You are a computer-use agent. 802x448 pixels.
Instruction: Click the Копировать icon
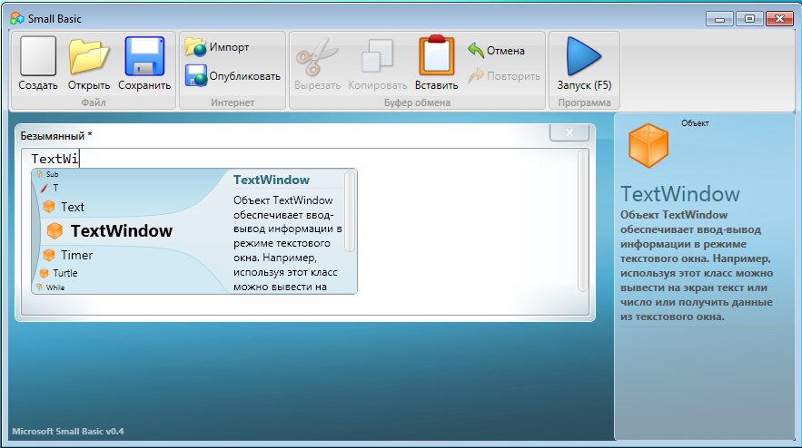pos(378,56)
